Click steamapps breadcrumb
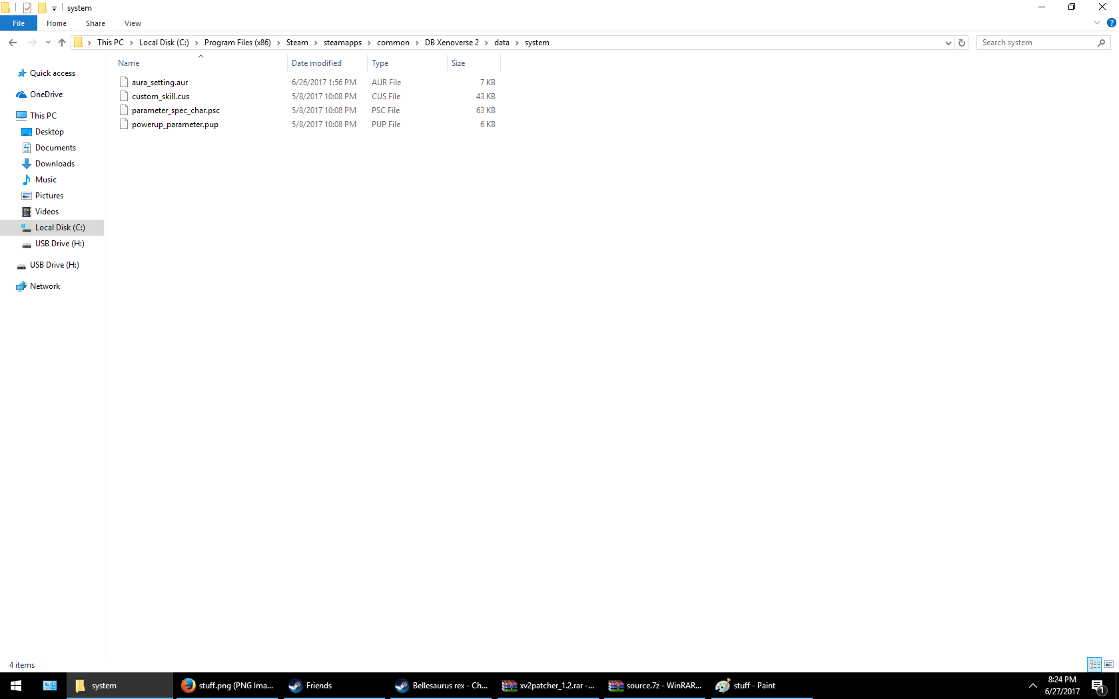This screenshot has height=699, width=1119. (x=342, y=43)
